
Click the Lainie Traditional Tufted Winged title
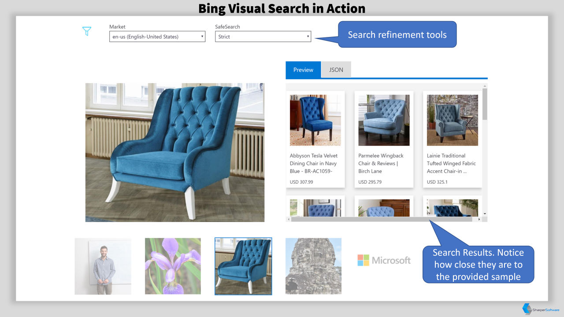pos(451,163)
